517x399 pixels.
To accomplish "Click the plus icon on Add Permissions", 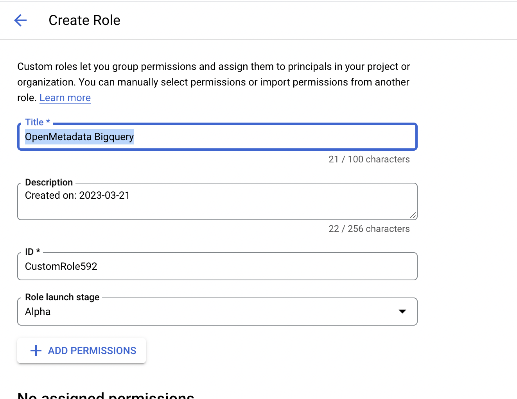I will tap(36, 351).
